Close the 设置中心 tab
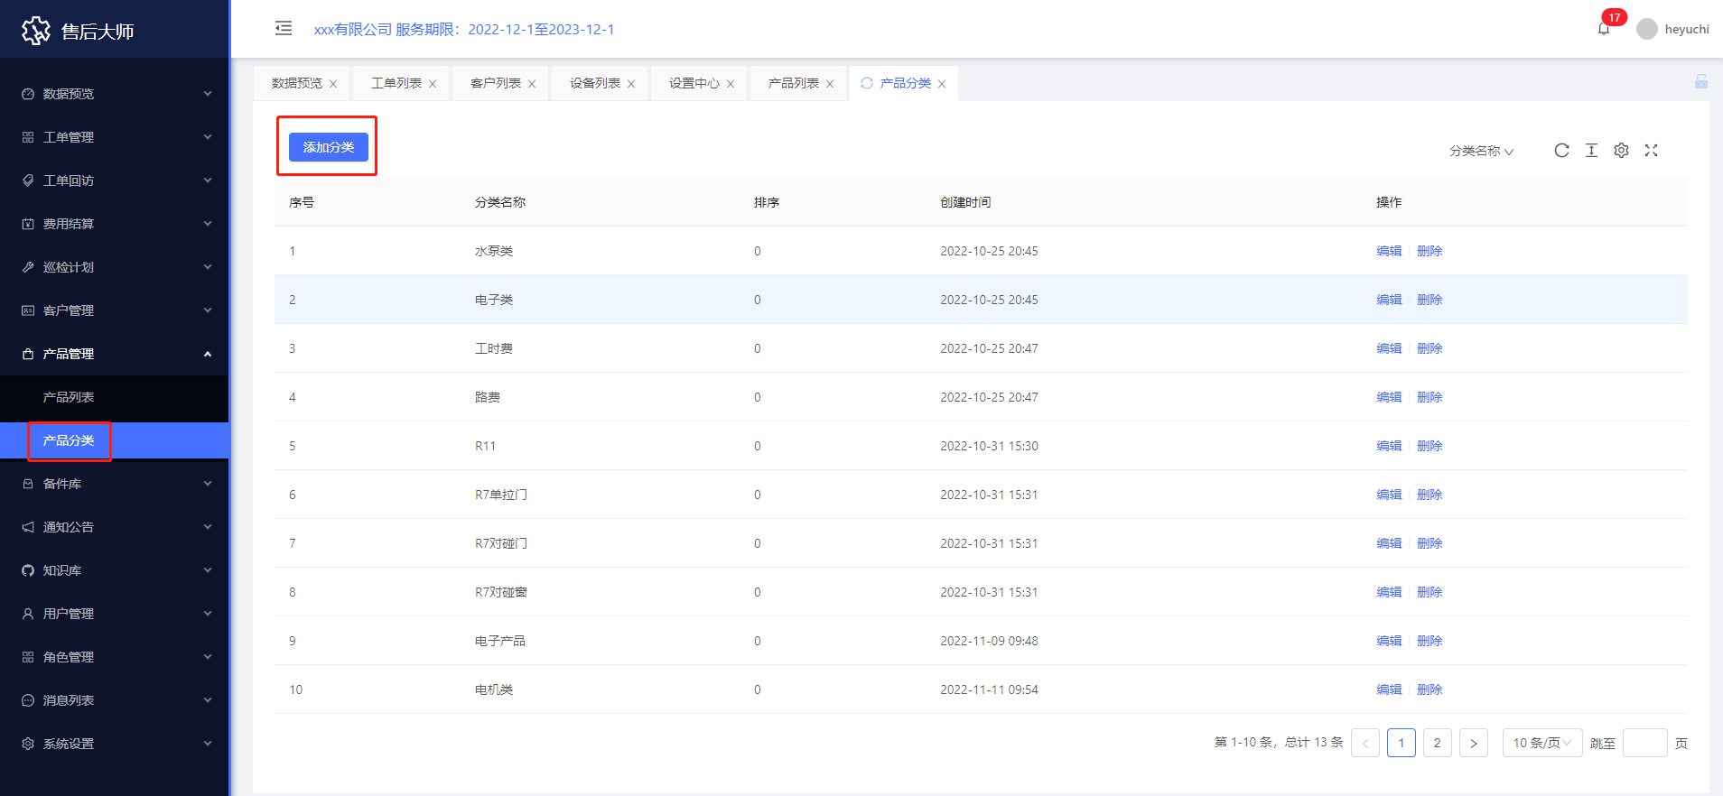This screenshot has width=1723, height=796. (731, 84)
